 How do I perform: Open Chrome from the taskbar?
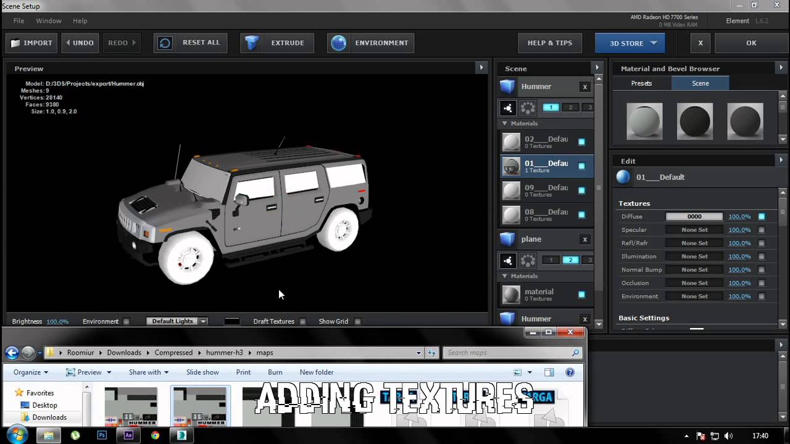tap(155, 435)
